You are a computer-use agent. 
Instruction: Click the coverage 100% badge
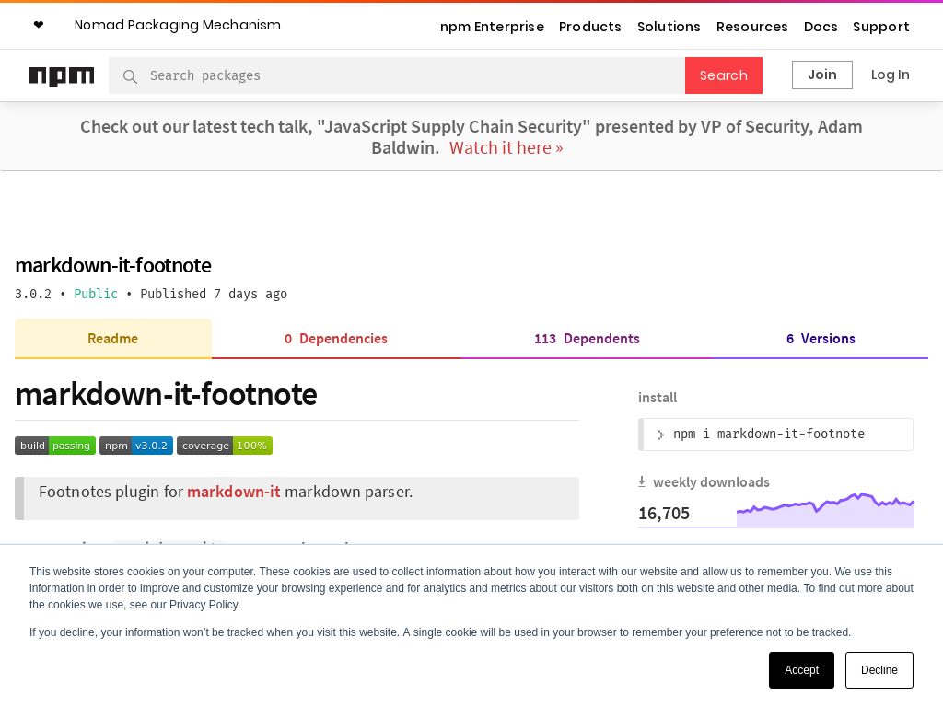tap(225, 446)
